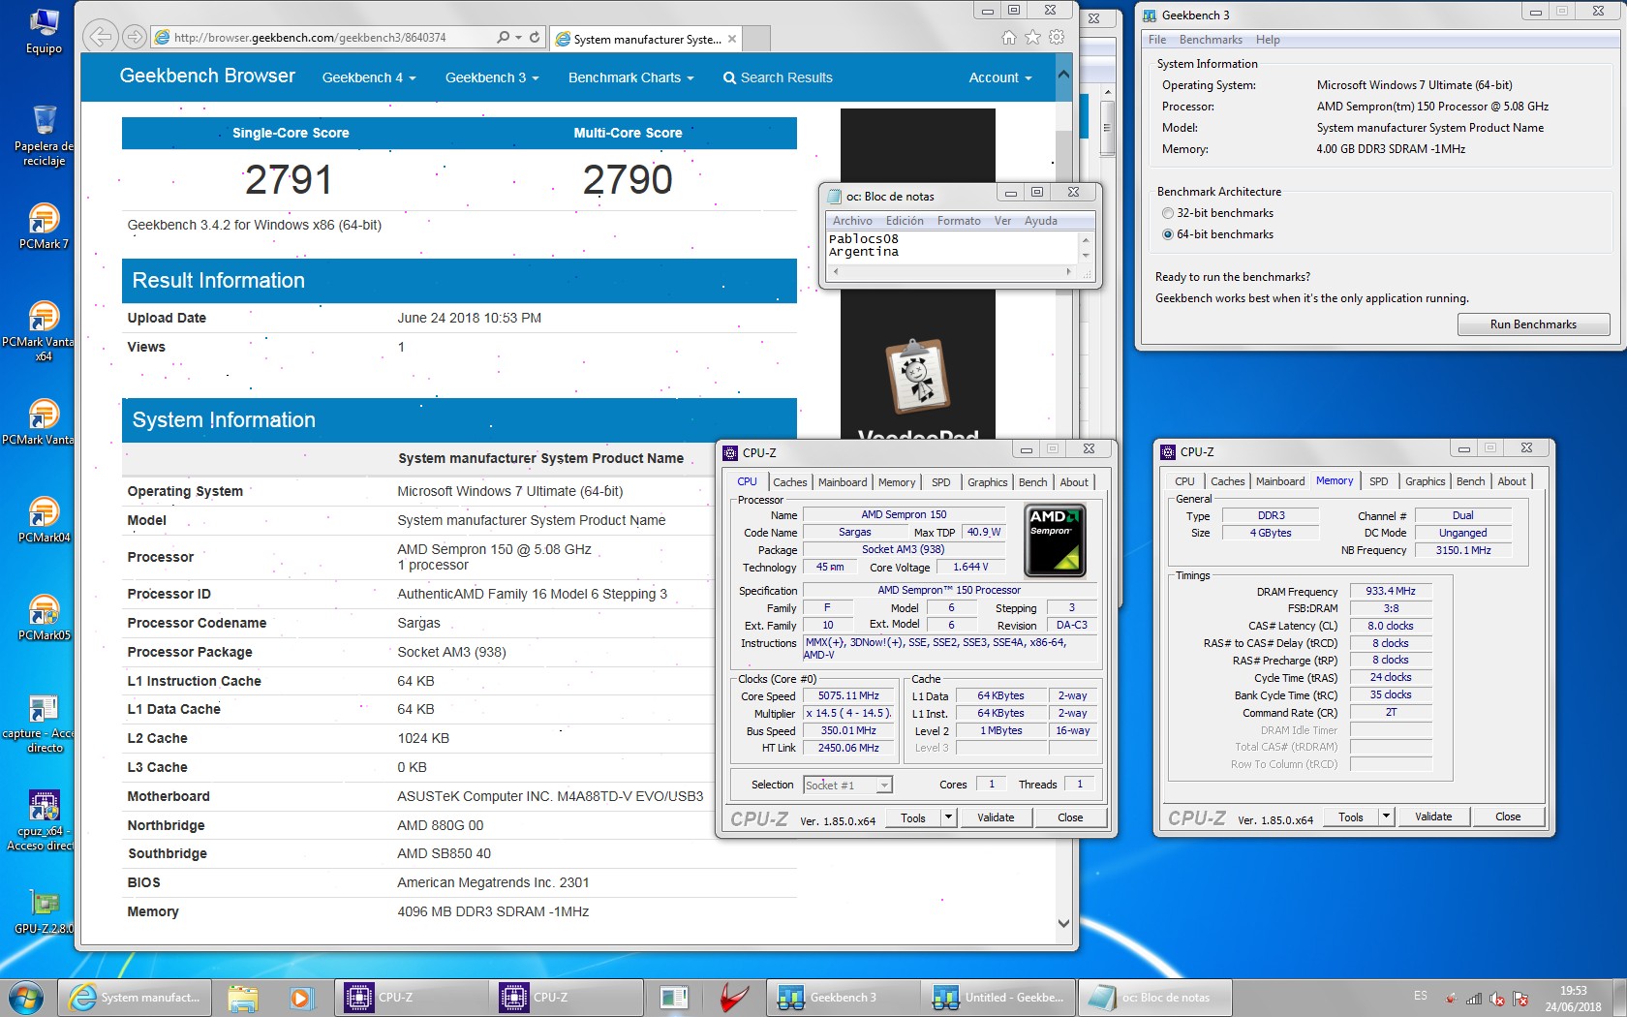Switch to Mainboard tab in CPU-Z CPU window

point(843,482)
